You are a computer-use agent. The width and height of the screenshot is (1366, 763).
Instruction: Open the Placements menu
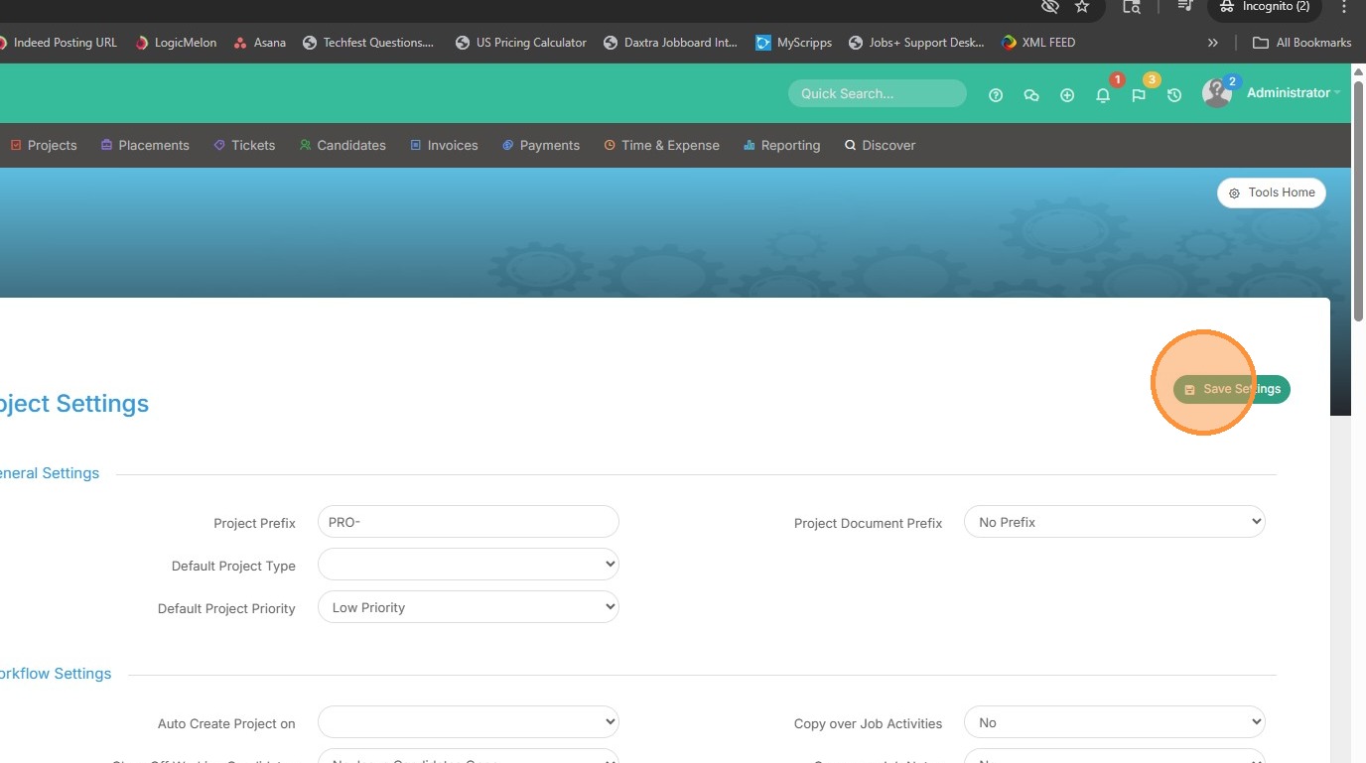click(x=145, y=145)
